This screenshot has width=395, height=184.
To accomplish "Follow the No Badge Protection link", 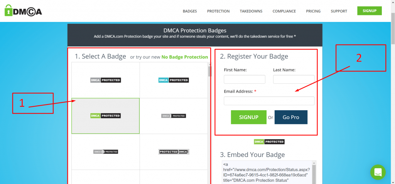I will point(185,57).
